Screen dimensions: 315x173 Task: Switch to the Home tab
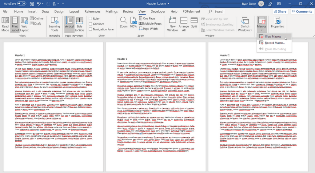pyautogui.click(x=18, y=11)
